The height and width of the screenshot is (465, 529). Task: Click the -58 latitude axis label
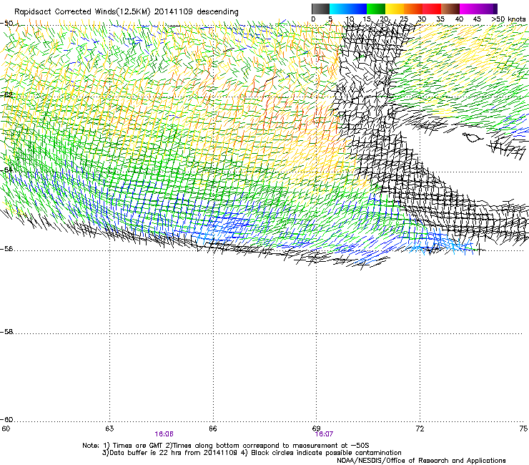click(6, 332)
